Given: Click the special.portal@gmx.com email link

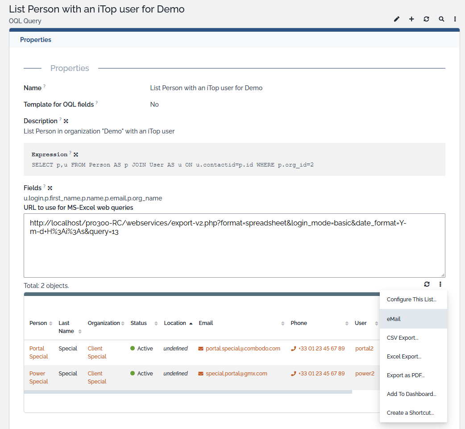Looking at the screenshot, I should (236, 374).
